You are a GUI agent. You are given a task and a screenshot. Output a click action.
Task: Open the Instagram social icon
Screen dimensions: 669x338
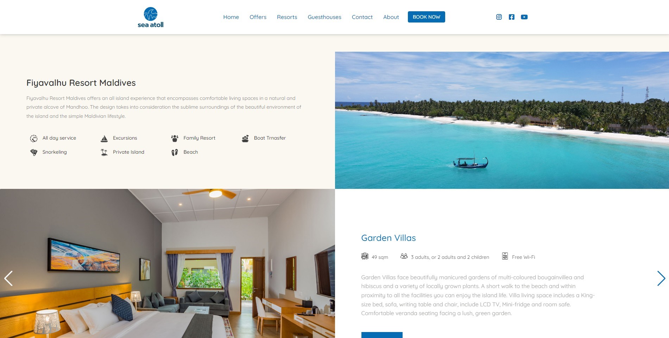(x=499, y=17)
